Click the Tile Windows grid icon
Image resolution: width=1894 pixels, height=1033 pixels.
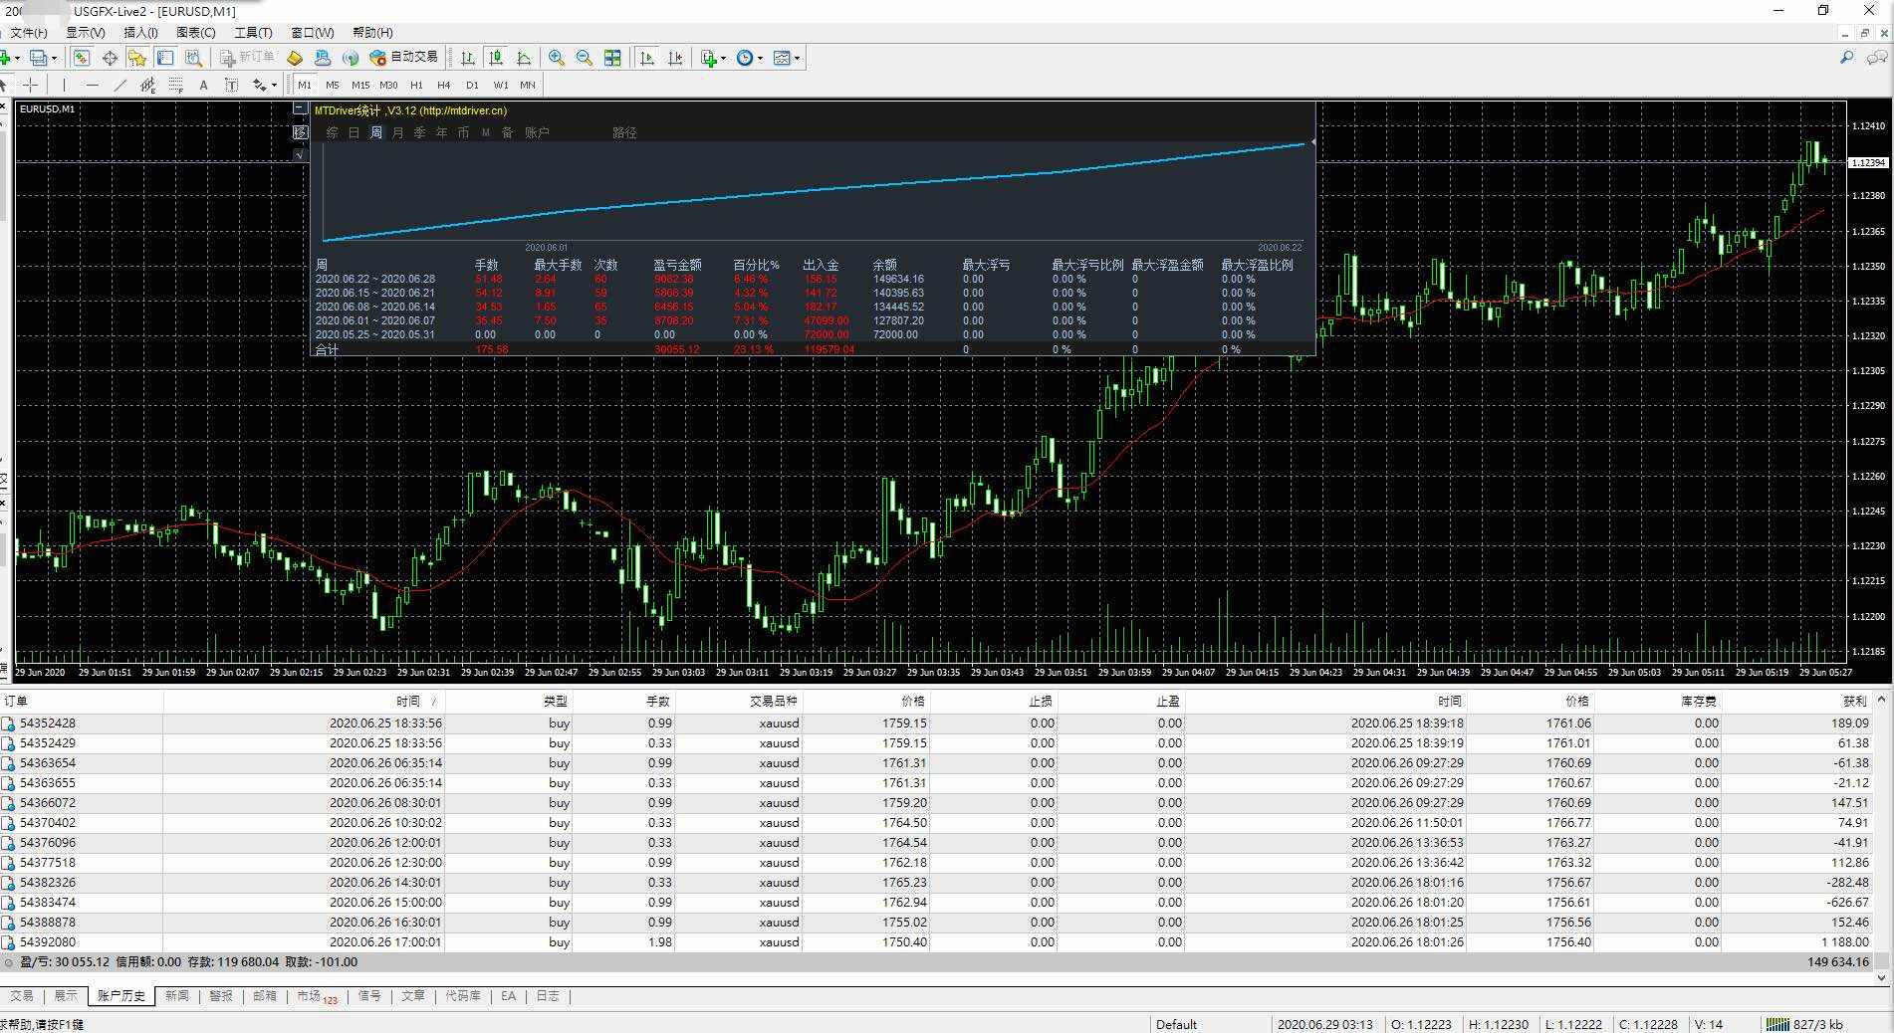pyautogui.click(x=612, y=58)
